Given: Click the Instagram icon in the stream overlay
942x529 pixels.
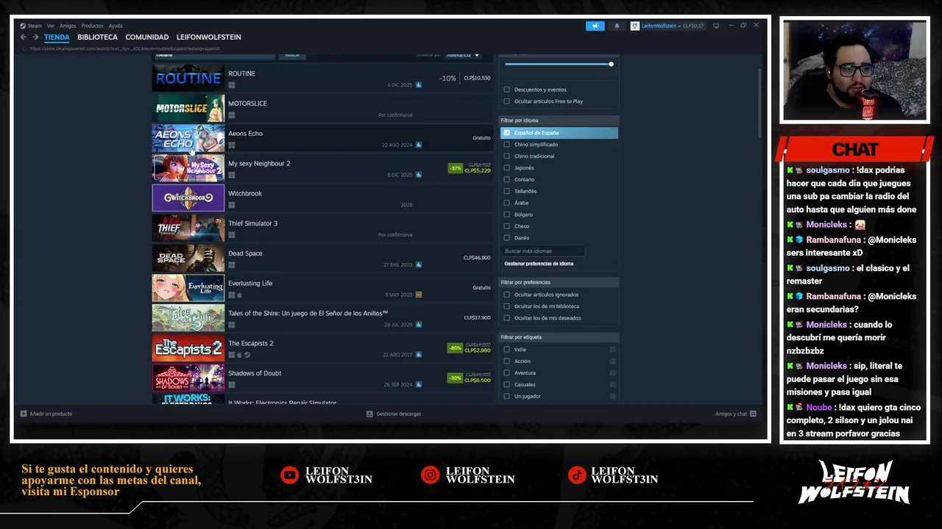Looking at the screenshot, I should tap(430, 475).
